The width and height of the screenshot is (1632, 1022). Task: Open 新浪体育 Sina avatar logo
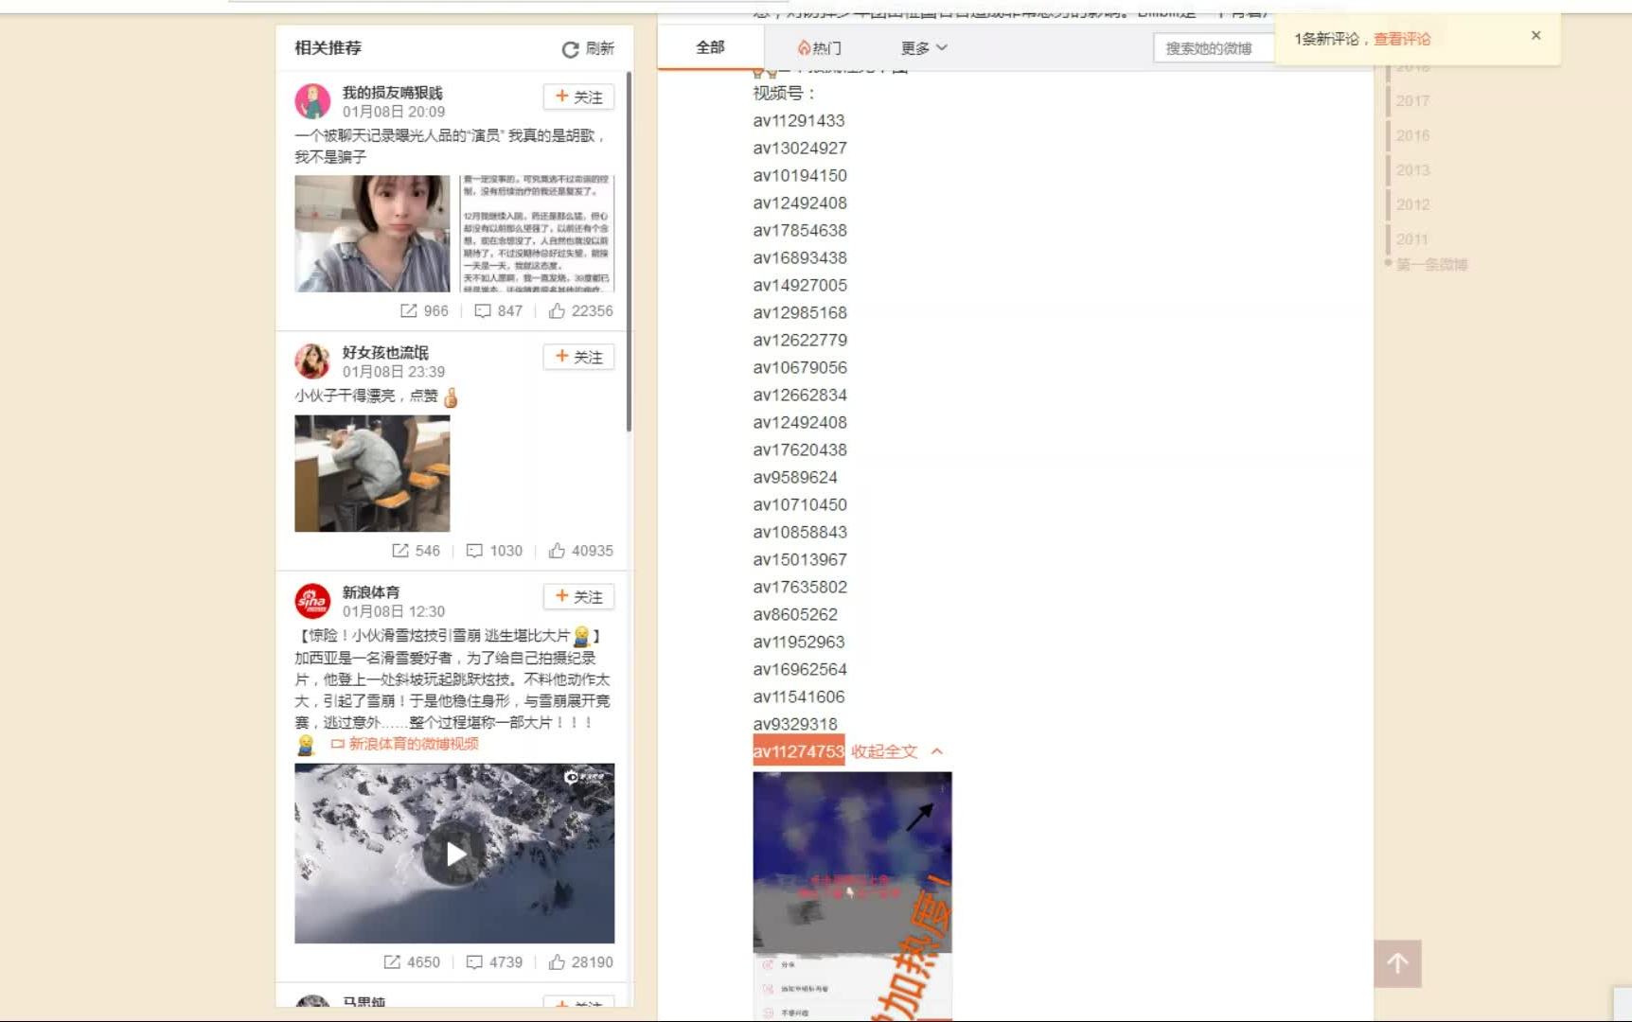(312, 600)
